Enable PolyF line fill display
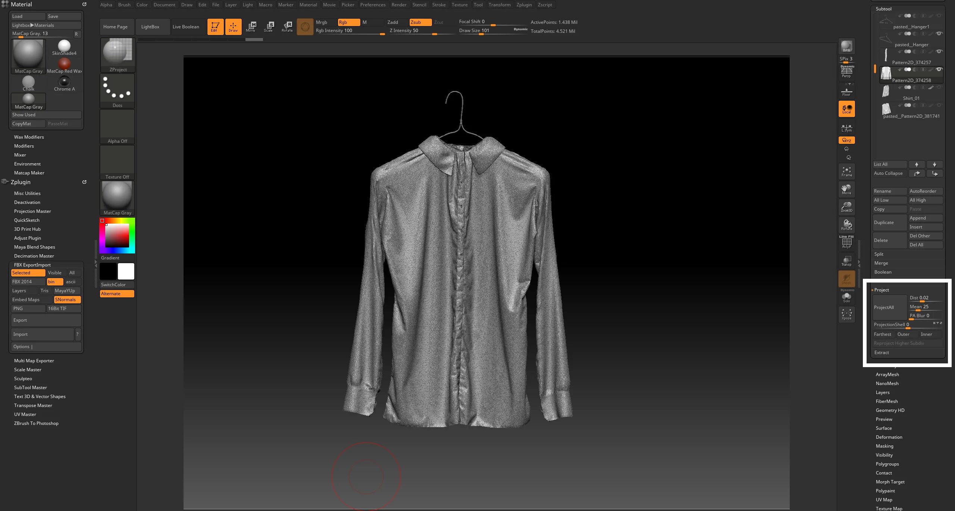Image resolution: width=955 pixels, height=511 pixels. pos(846,243)
